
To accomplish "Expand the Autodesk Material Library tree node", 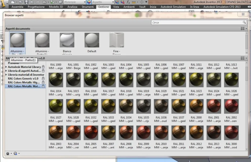I will point(6,67).
